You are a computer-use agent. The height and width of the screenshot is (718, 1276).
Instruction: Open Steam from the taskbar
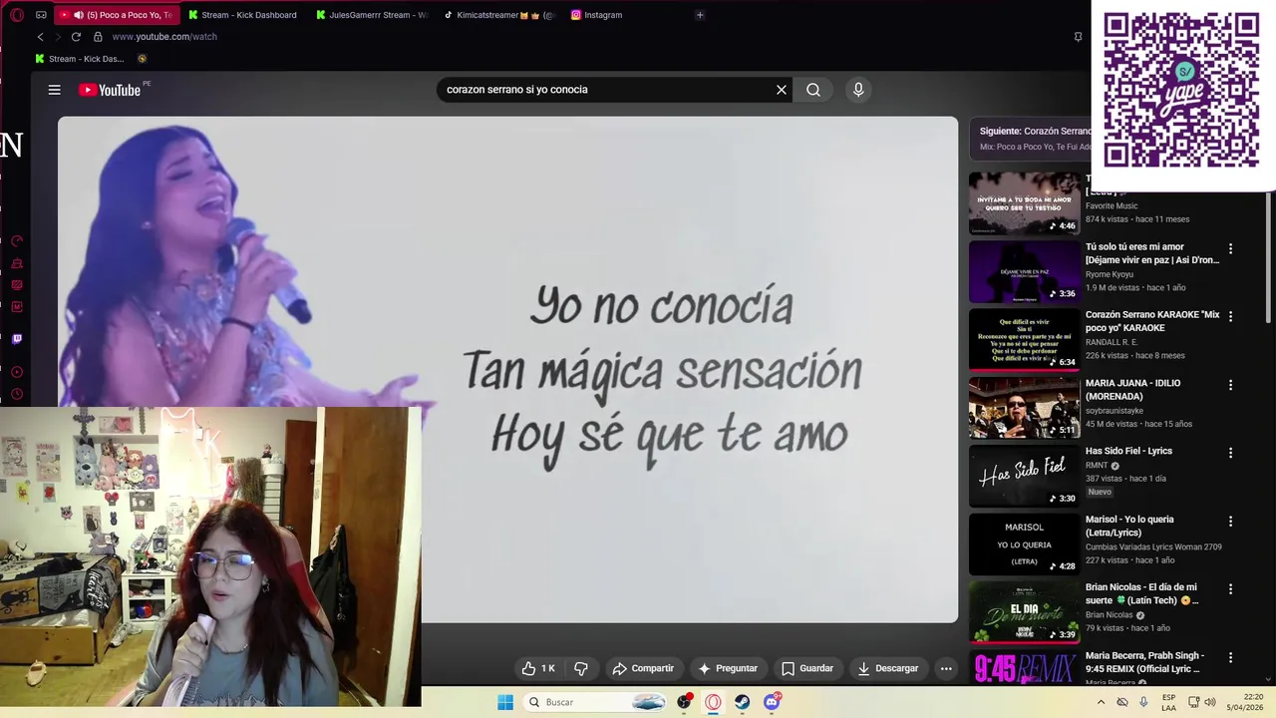(x=743, y=702)
